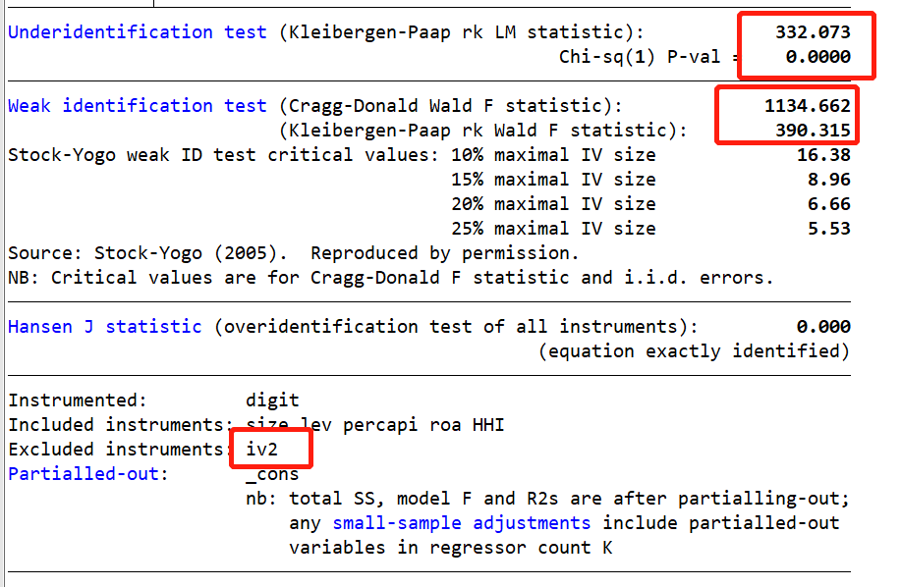Click the Stock-Yogo (2005) source line
Image resolution: width=901 pixels, height=587 pixels.
[x=293, y=253]
